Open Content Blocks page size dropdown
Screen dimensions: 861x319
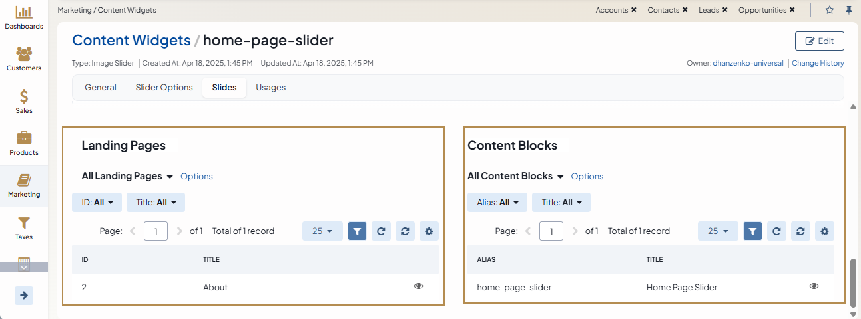(x=717, y=231)
